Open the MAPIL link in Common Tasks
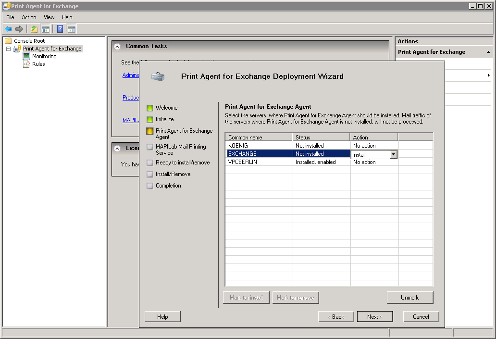Screen dimensions: 496x339 (x=131, y=120)
